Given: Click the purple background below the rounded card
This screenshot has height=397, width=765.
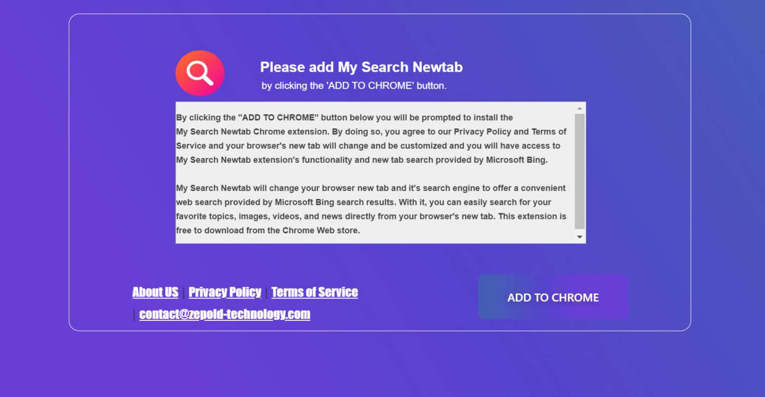Looking at the screenshot, I should coord(379,364).
